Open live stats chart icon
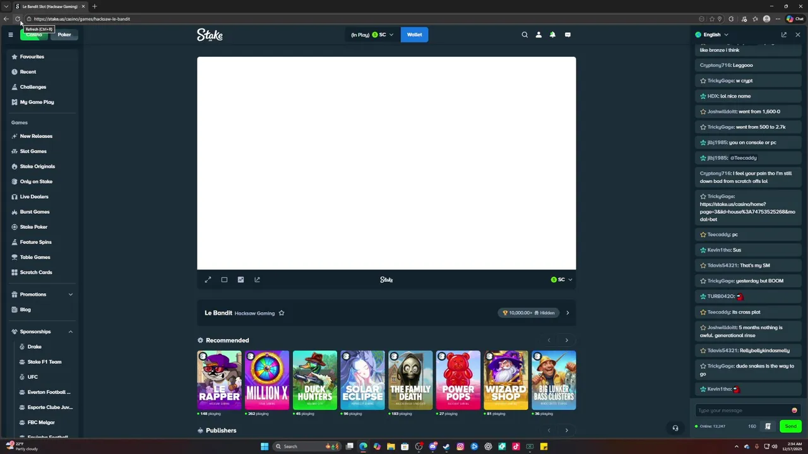This screenshot has width=808, height=454. coord(241,279)
